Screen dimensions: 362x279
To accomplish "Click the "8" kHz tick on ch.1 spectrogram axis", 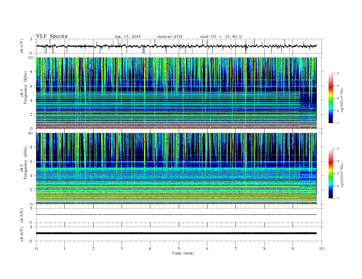I will 32,72.
